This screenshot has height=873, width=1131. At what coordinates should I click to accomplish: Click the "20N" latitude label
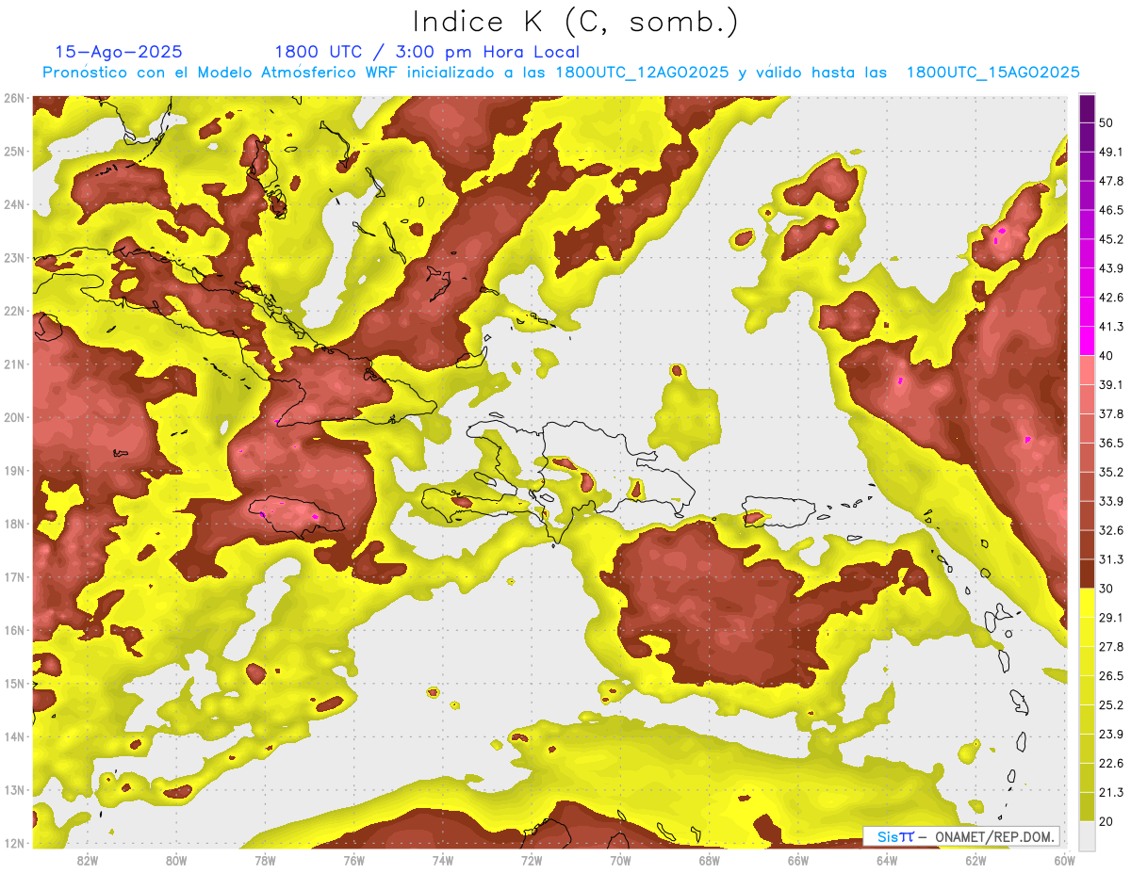pos(14,417)
